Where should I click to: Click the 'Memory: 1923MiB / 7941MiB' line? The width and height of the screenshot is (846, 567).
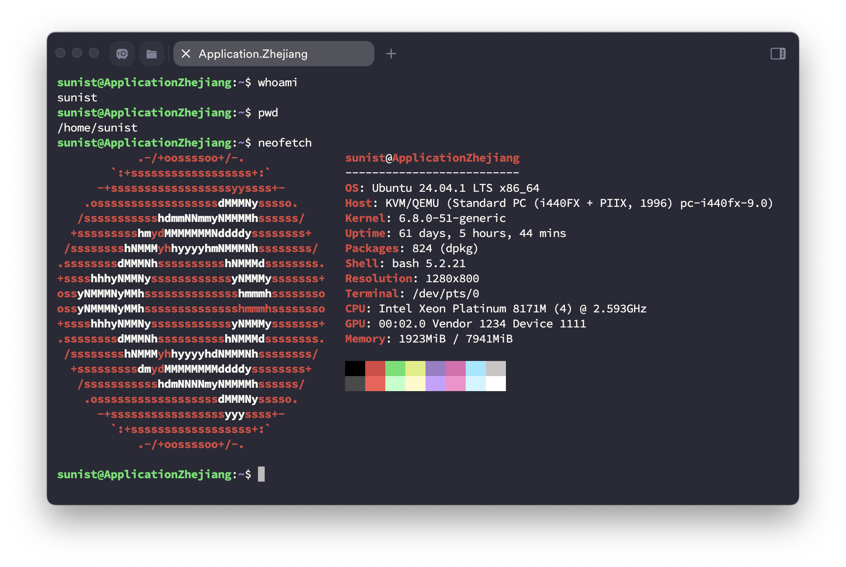pos(429,339)
